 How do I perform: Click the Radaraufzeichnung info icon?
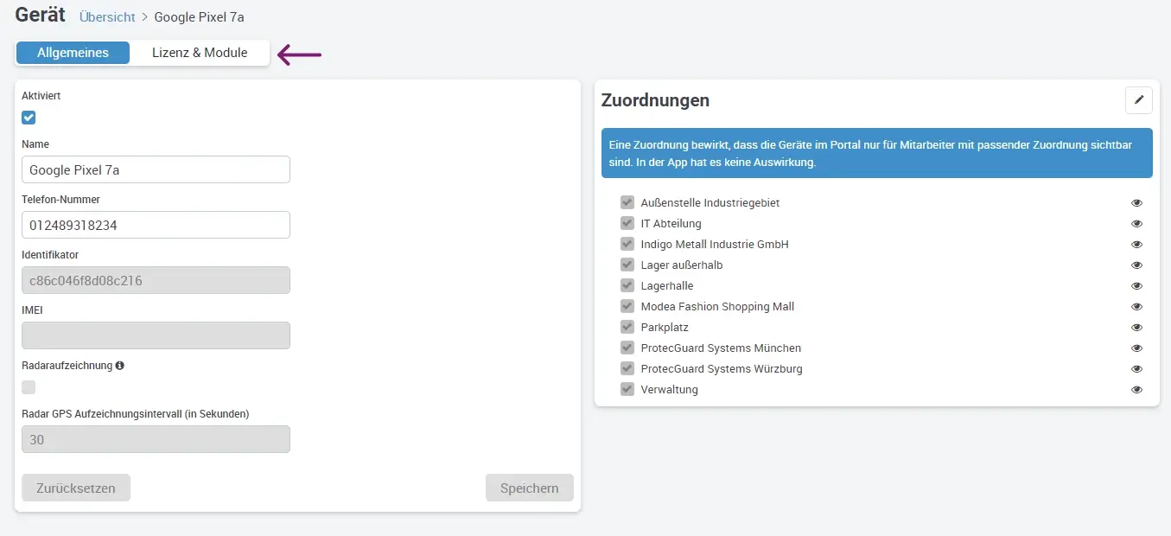[x=120, y=366]
